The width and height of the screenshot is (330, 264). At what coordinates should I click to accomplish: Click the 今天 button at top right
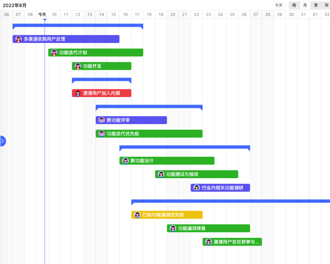pos(279,5)
